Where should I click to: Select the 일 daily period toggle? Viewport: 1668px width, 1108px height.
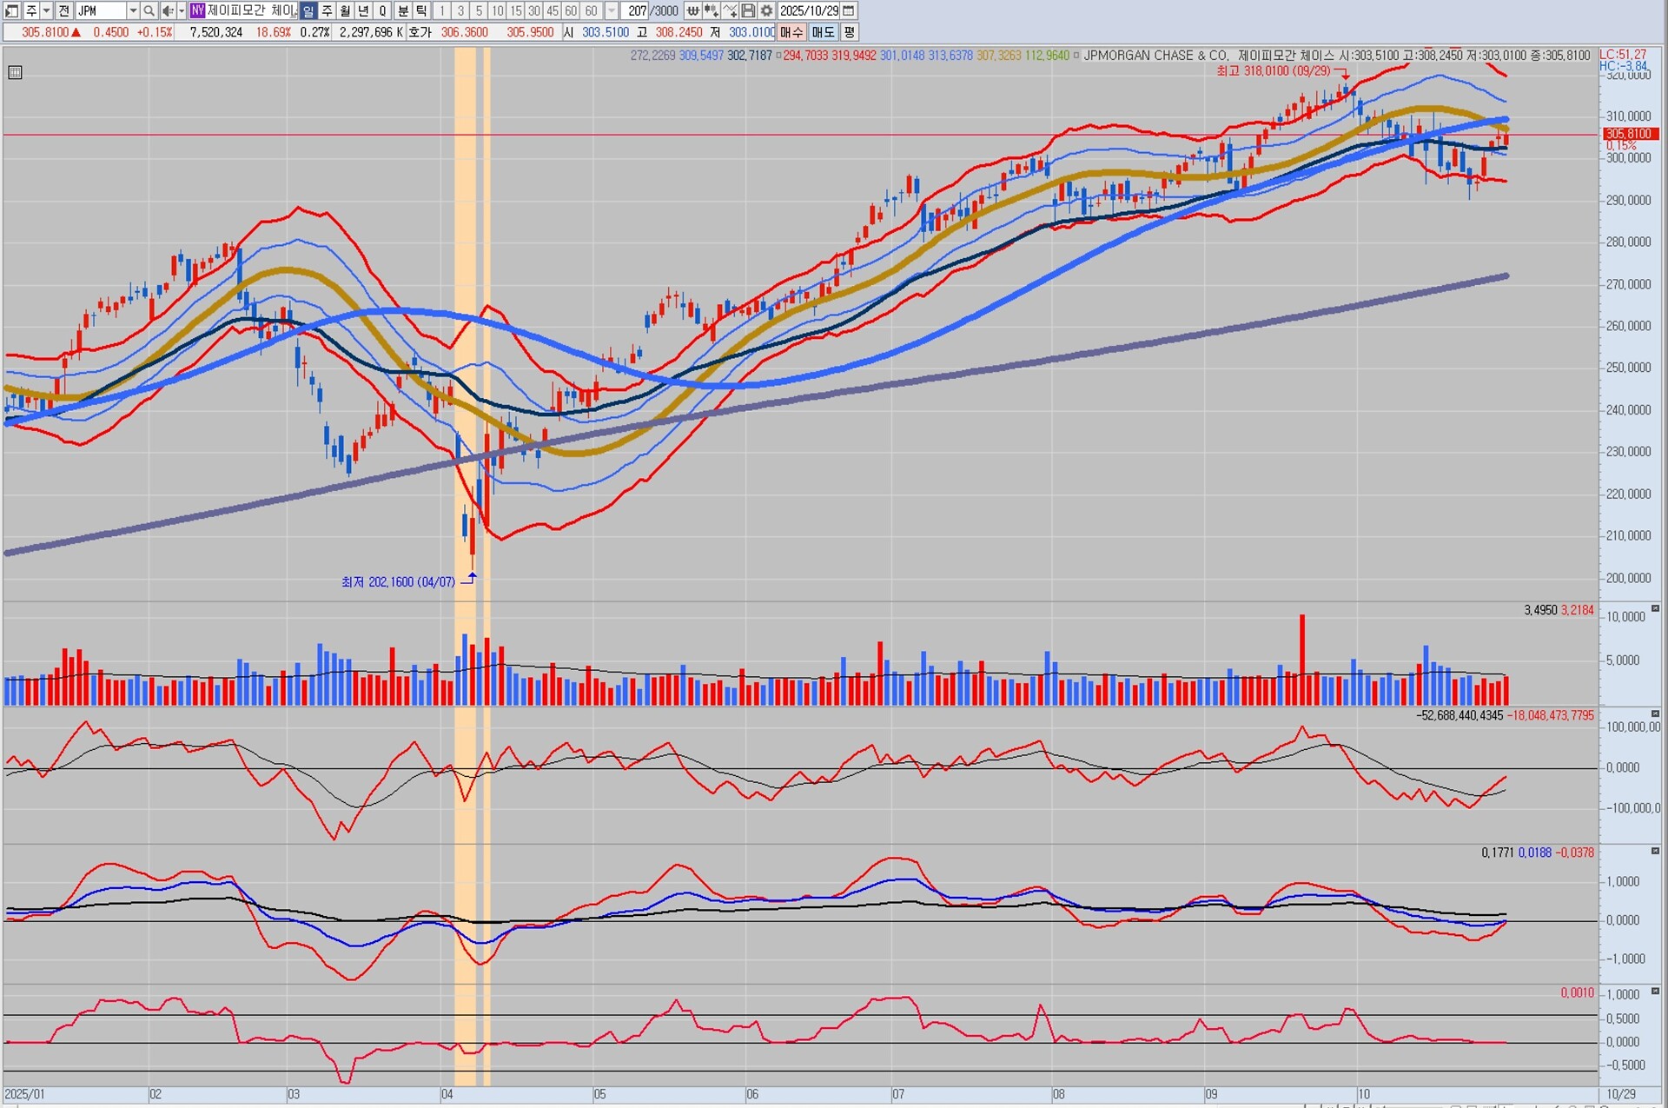pyautogui.click(x=308, y=10)
